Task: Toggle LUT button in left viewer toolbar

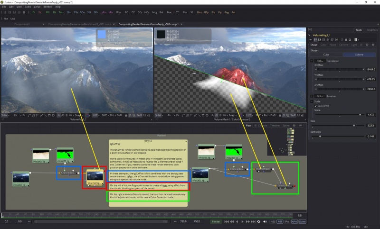Action: (95, 115)
